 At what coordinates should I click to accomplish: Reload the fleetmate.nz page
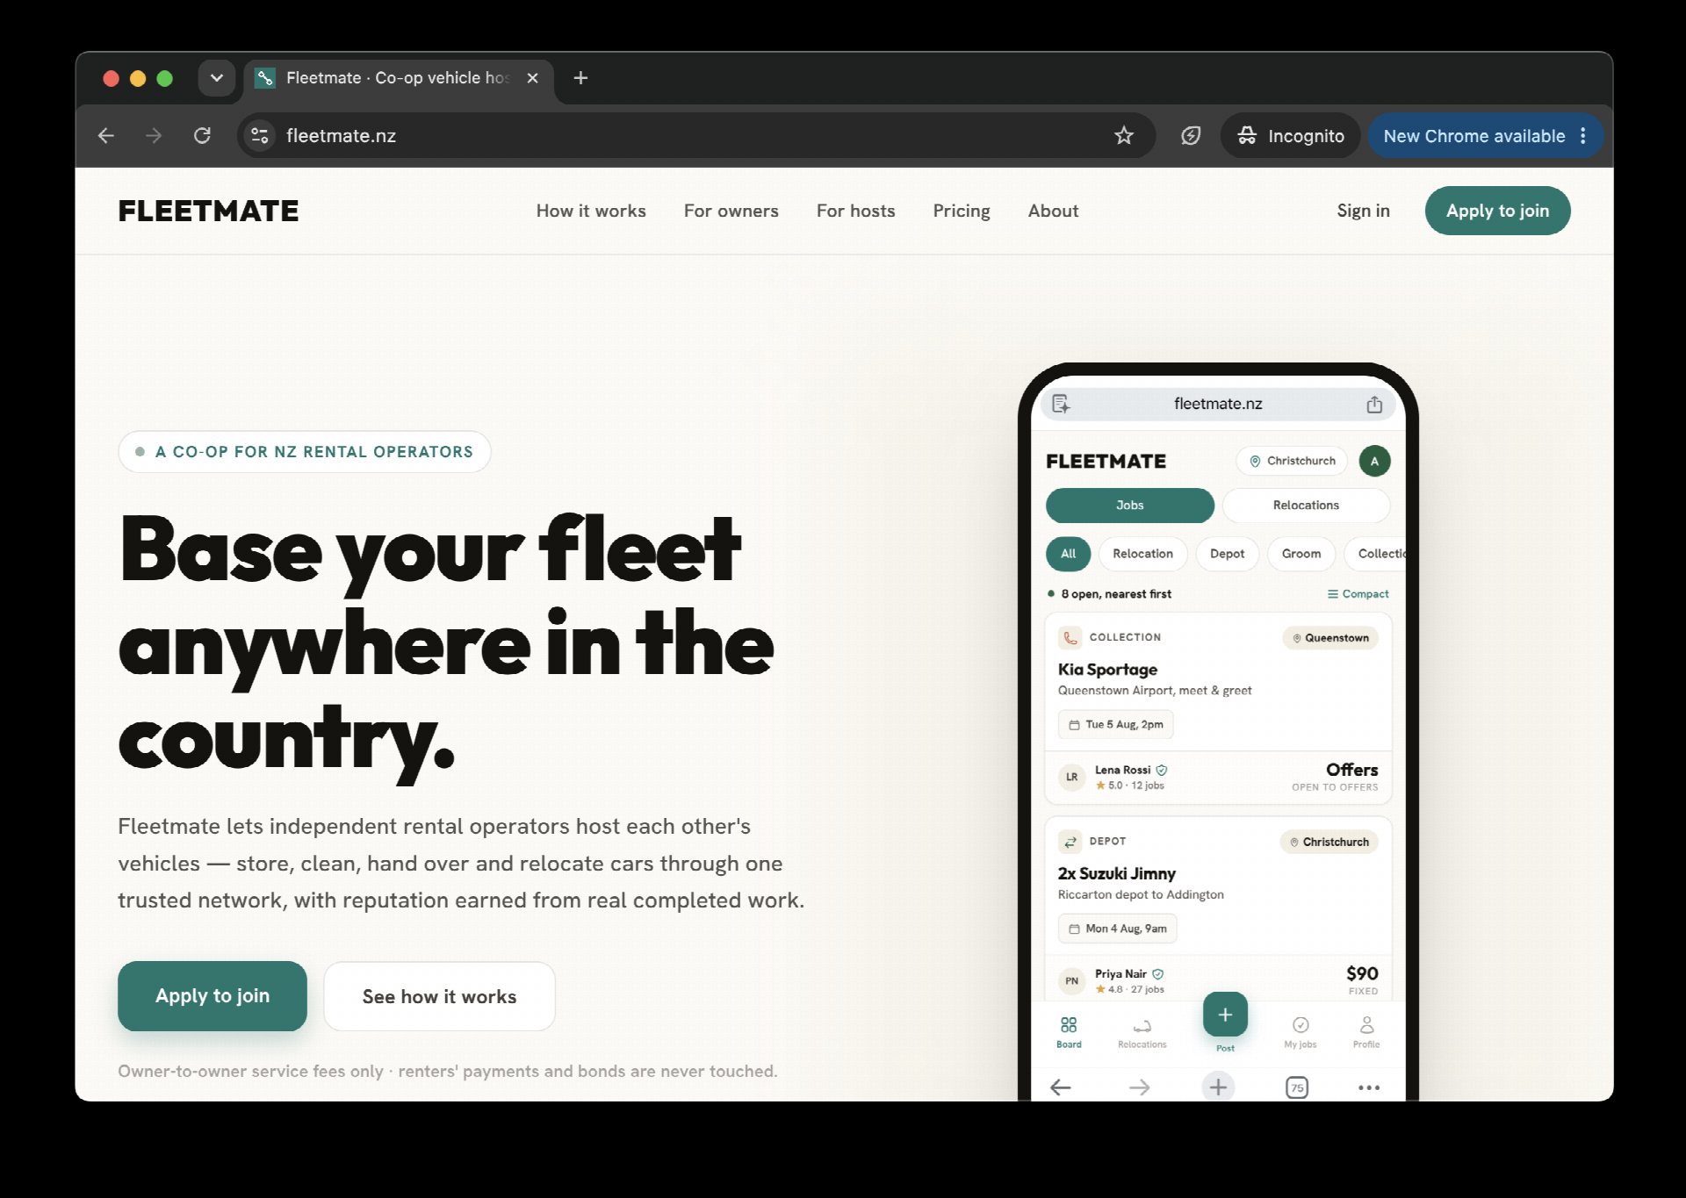(x=202, y=135)
